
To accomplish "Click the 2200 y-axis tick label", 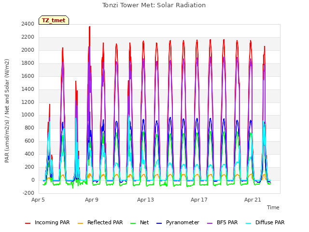I will click(x=28, y=37).
